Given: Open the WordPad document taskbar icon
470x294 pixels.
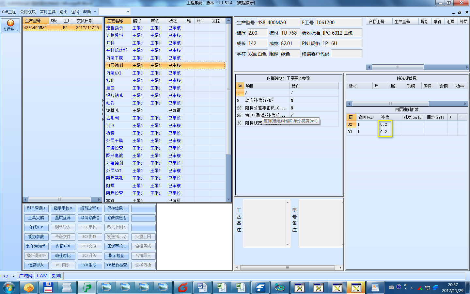Looking at the screenshot, I should 375,288.
